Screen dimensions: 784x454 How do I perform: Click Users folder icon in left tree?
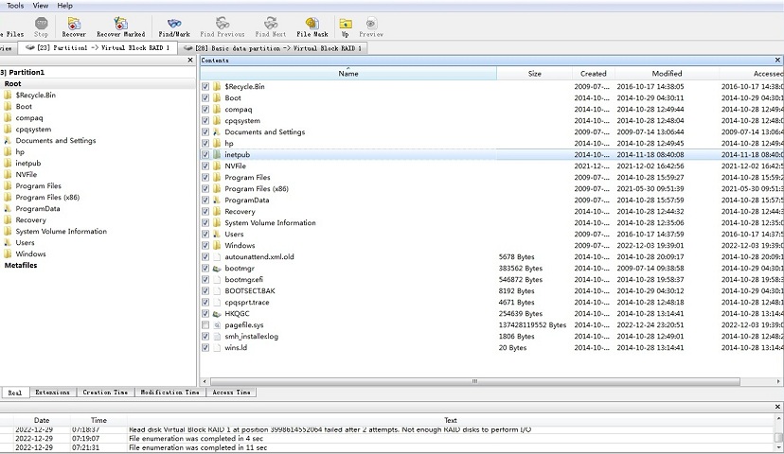(8, 243)
